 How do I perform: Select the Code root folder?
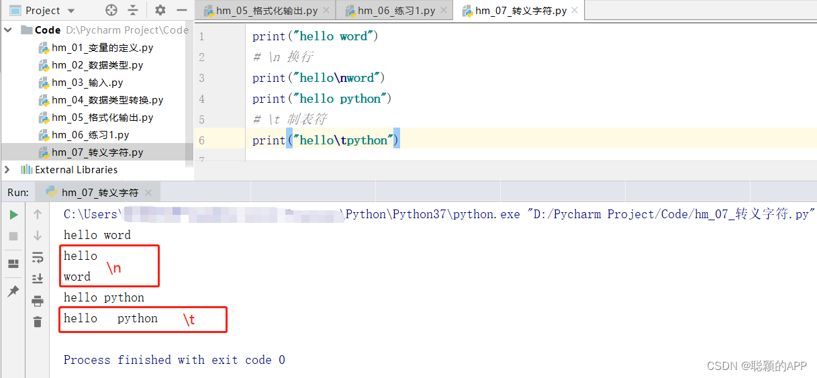48,30
